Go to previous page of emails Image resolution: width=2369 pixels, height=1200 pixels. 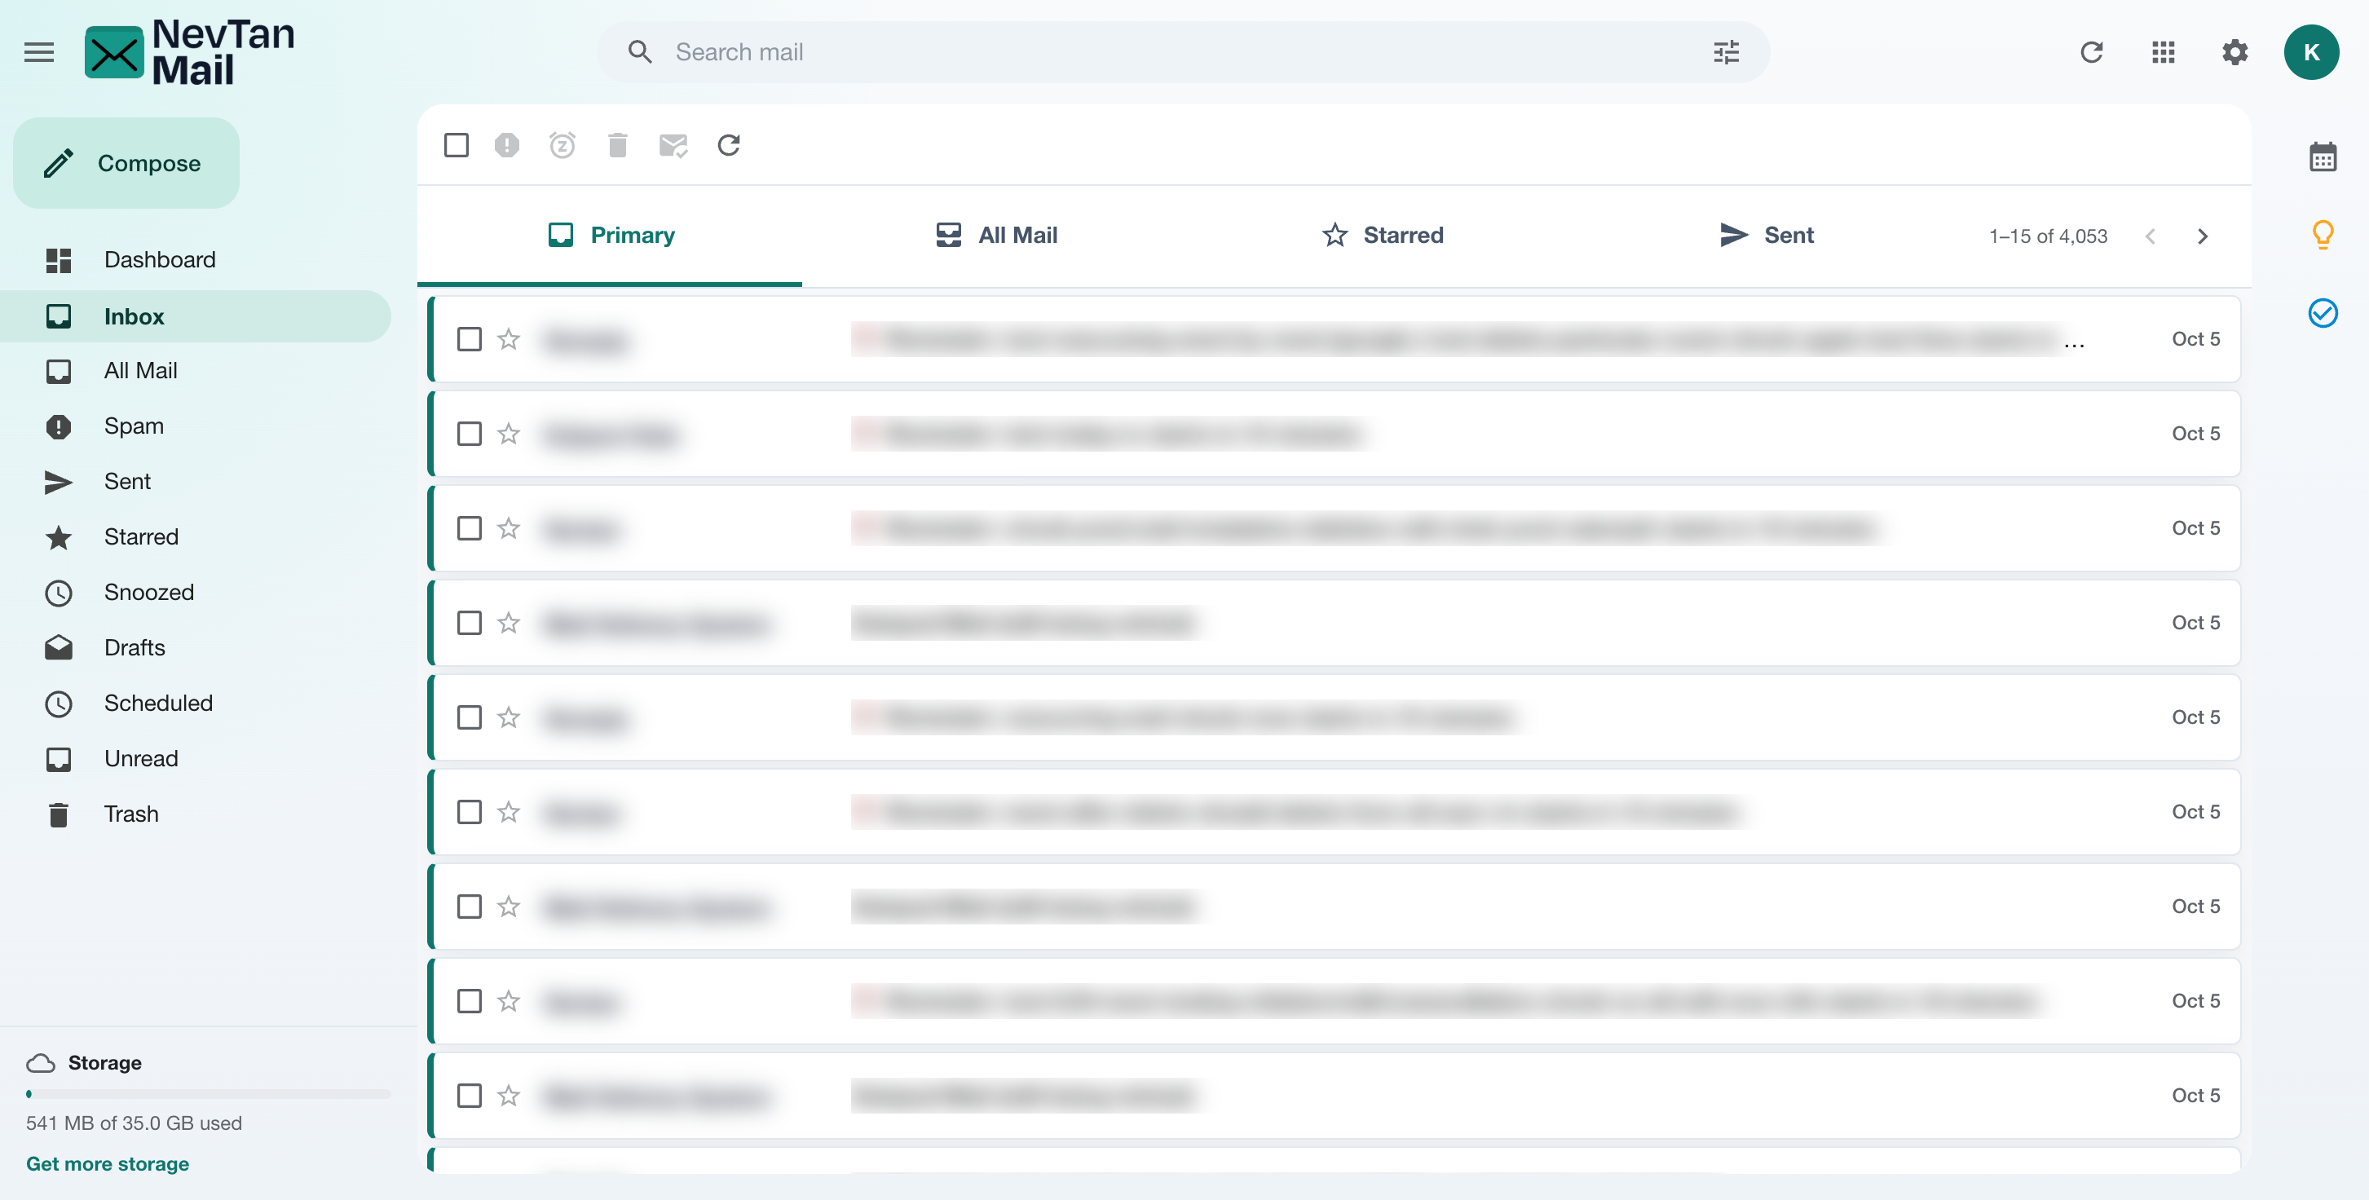tap(2151, 236)
